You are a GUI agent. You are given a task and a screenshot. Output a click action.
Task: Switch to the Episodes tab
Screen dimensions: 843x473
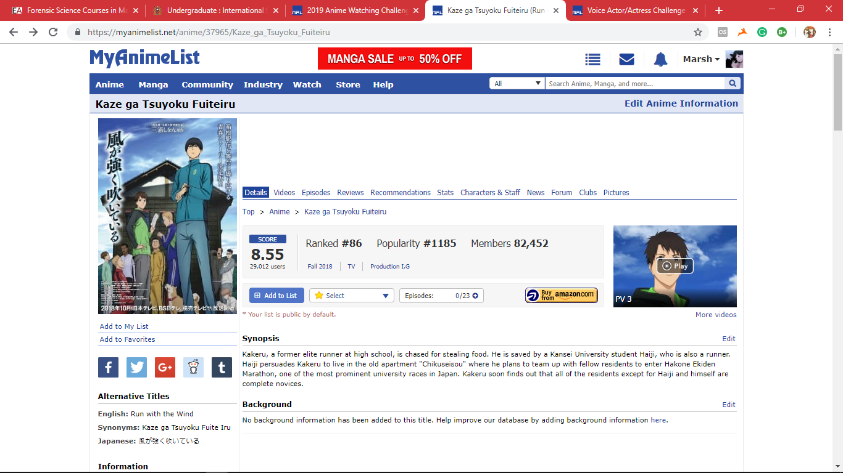(x=316, y=193)
